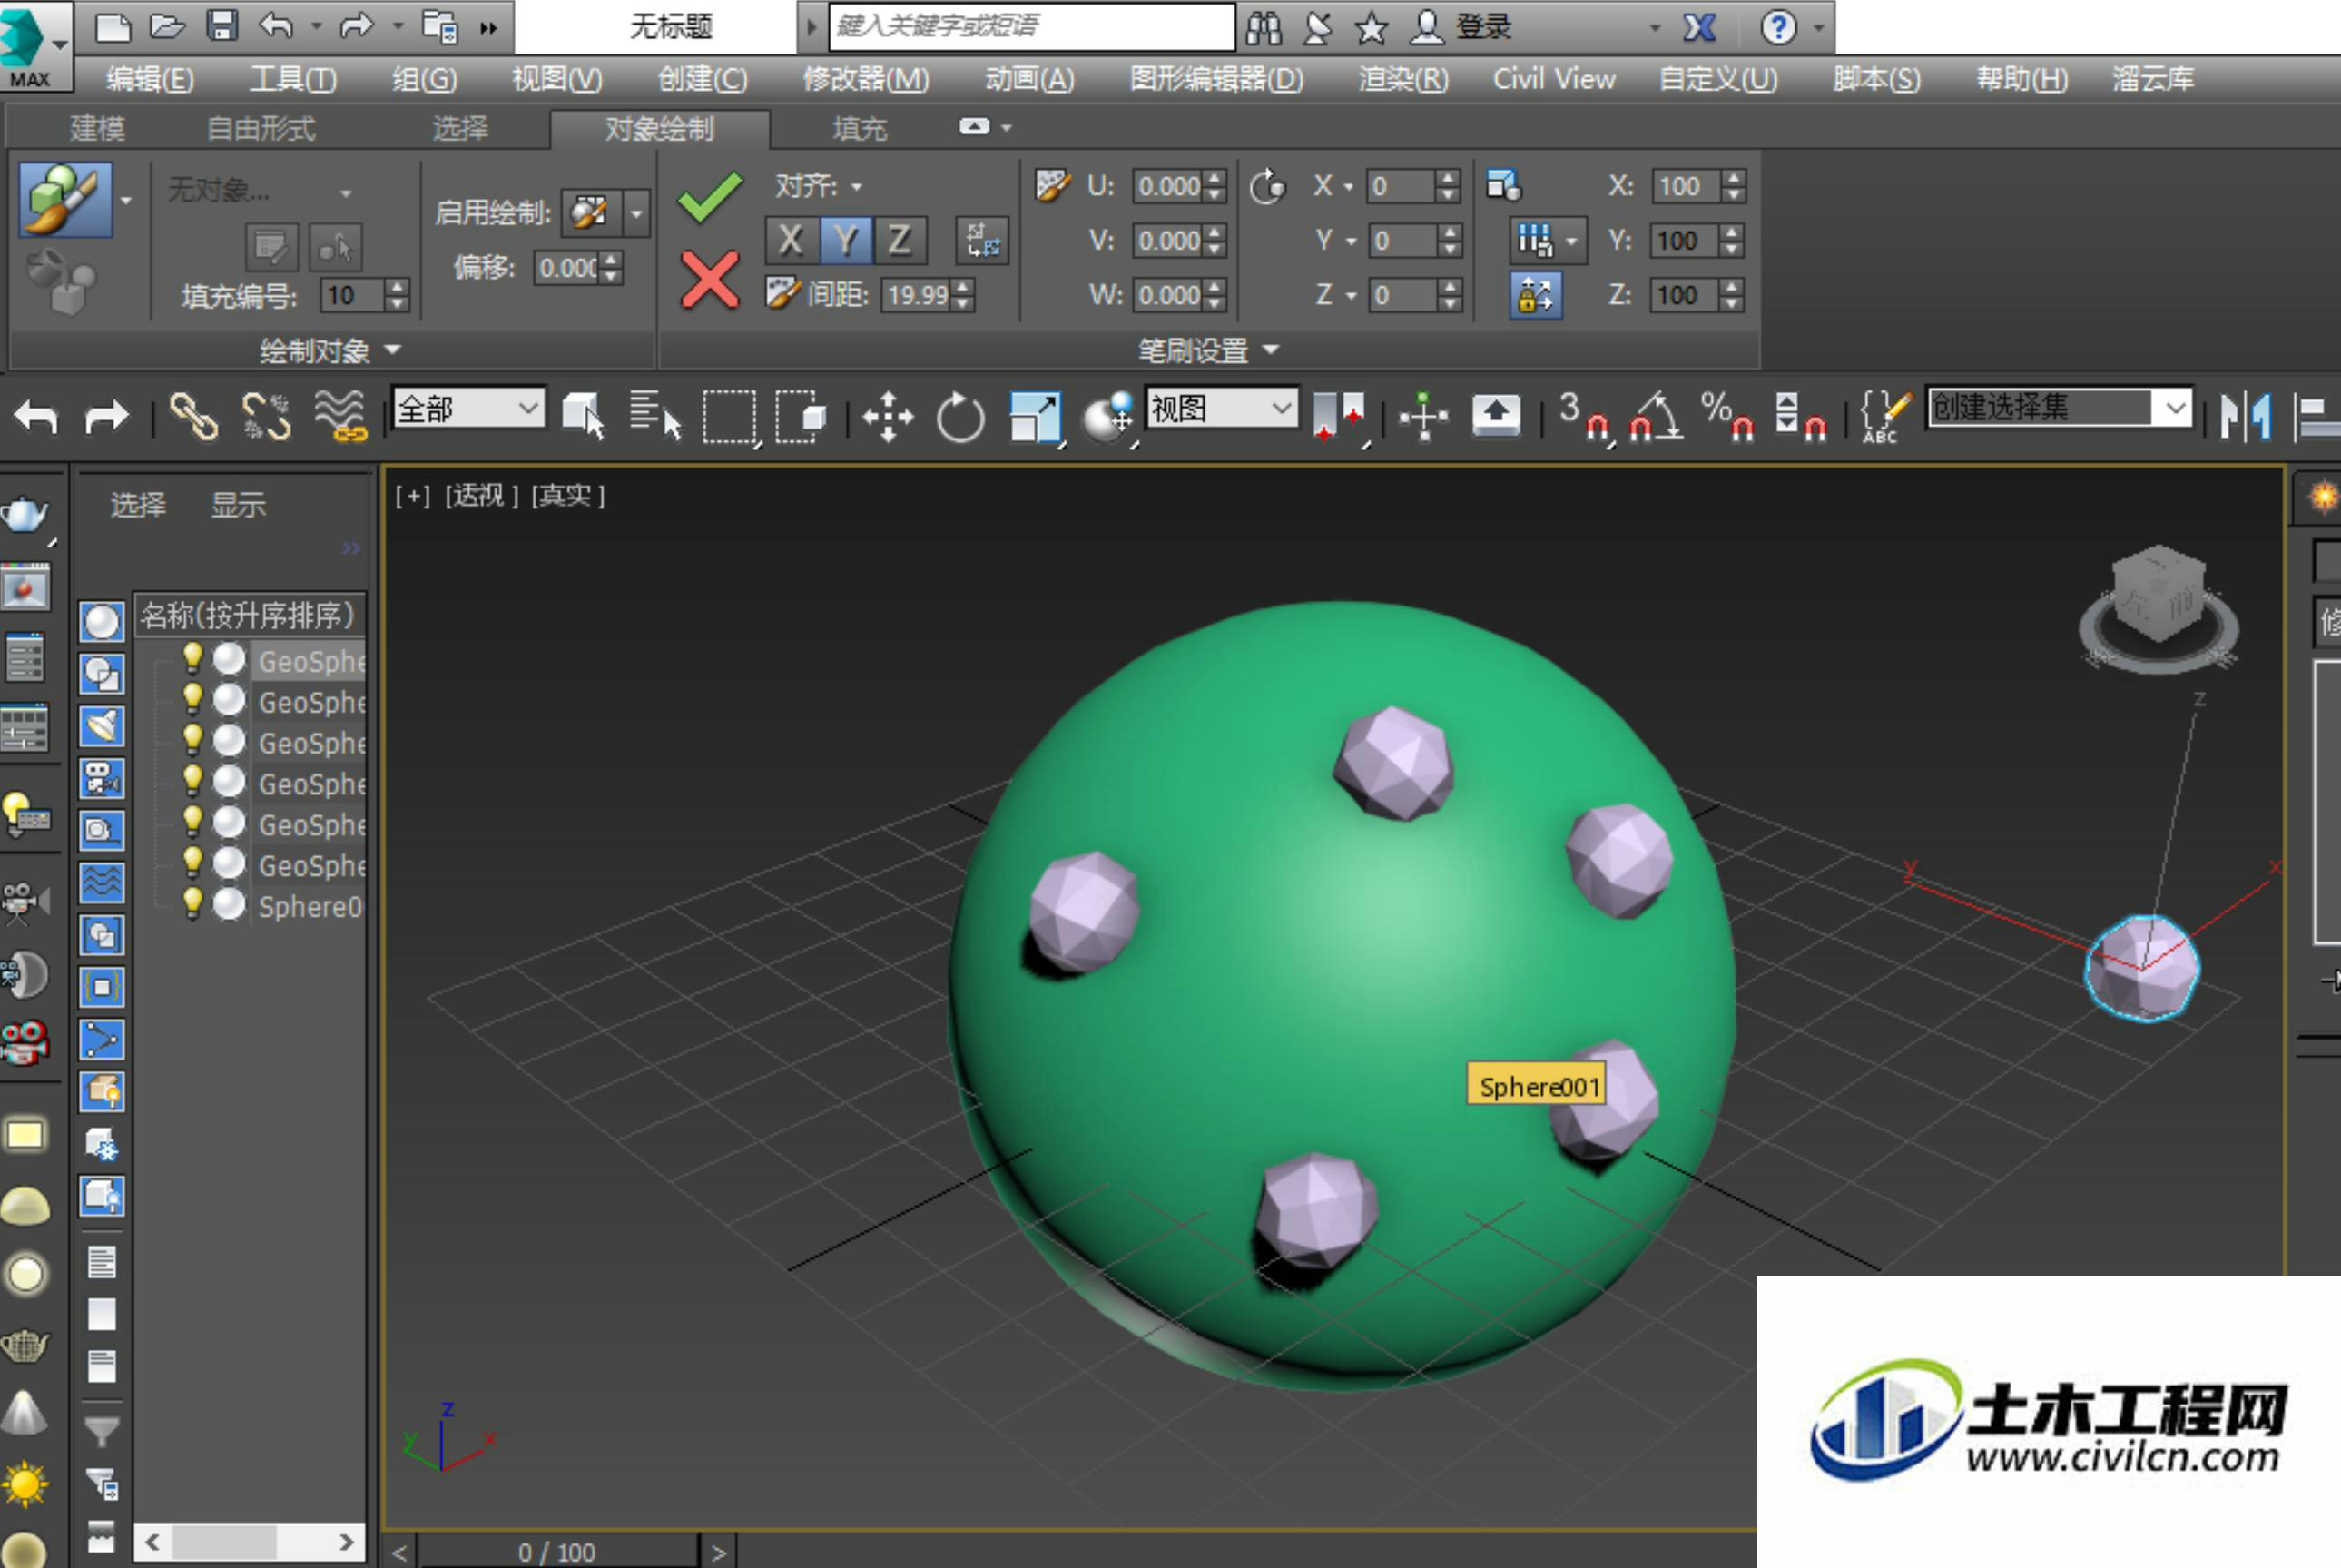The height and width of the screenshot is (1568, 2341).
Task: Toggle align axis X button
Action: (791, 240)
